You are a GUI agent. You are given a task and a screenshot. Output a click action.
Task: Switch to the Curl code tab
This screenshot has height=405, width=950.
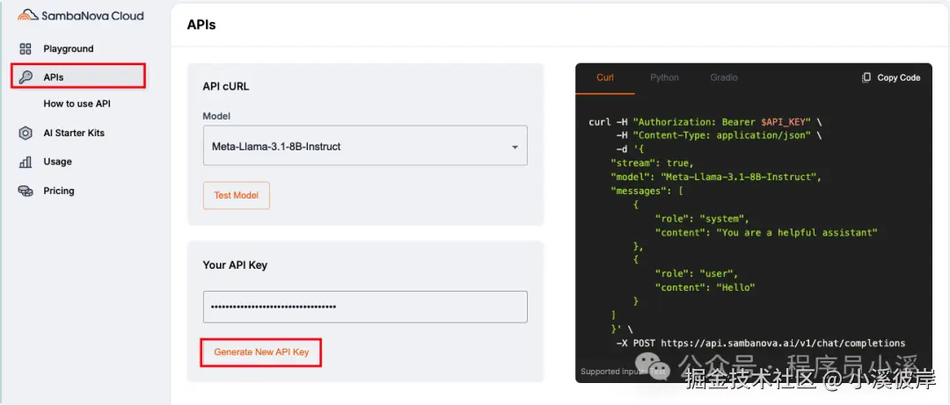604,77
